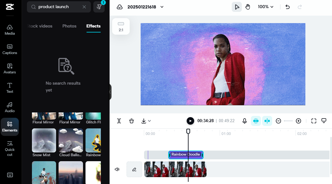Open the search filter options
Viewport: 332px width, 184px height.
[x=99, y=7]
